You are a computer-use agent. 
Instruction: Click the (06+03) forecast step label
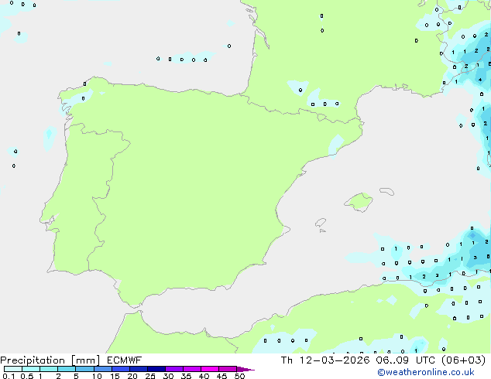point(463,360)
